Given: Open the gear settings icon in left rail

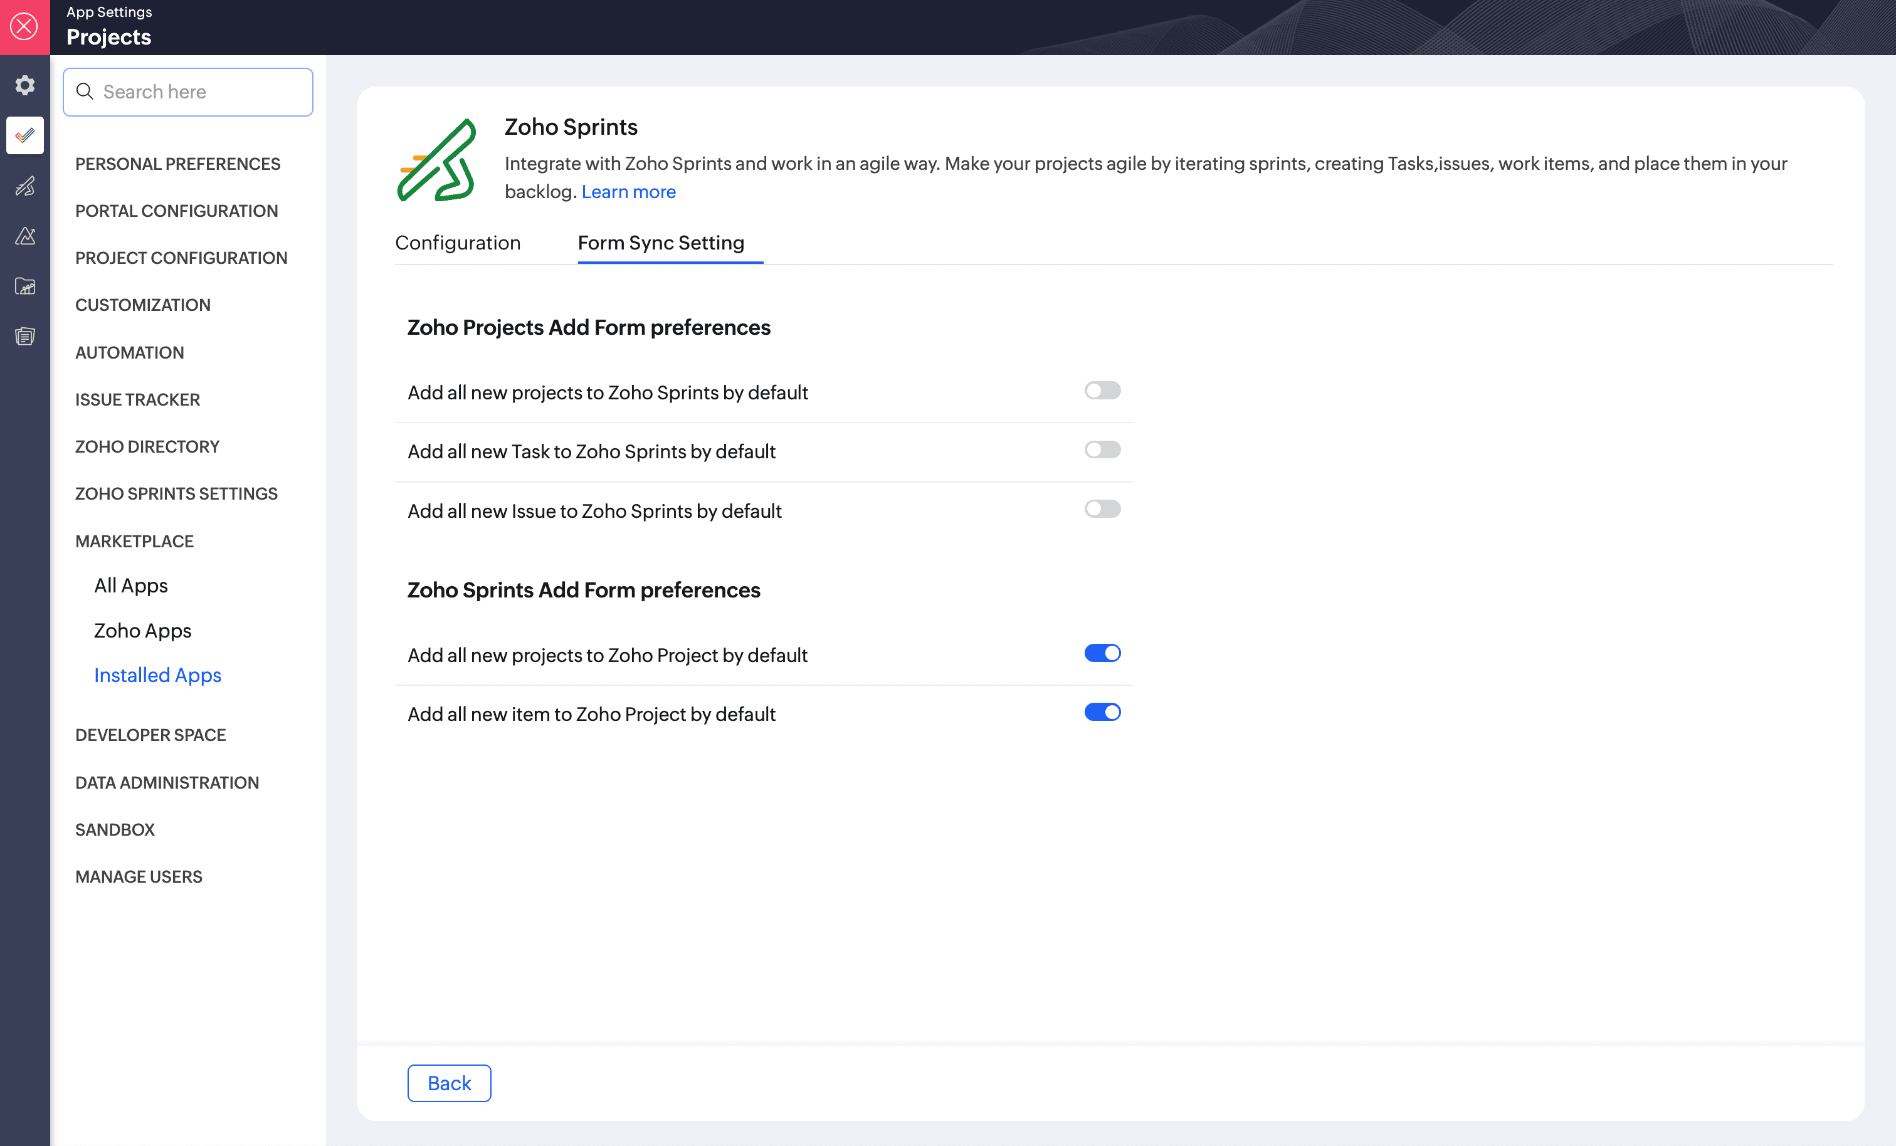Looking at the screenshot, I should (x=24, y=85).
